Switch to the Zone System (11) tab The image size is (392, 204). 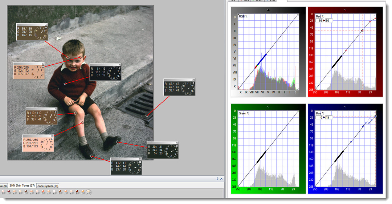[48, 186]
